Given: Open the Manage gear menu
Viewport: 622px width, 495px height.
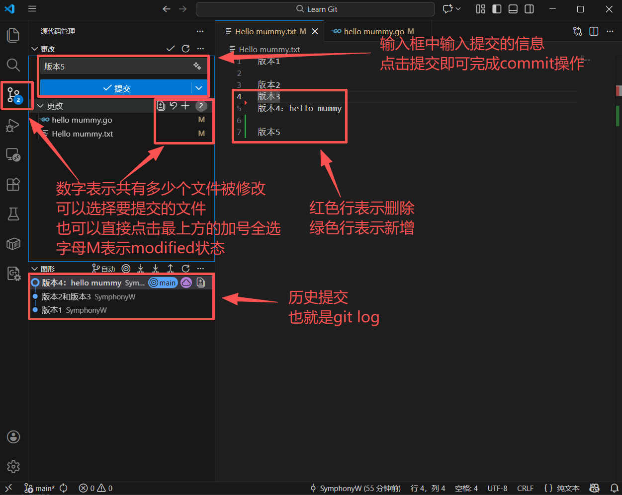Looking at the screenshot, I should point(13,467).
